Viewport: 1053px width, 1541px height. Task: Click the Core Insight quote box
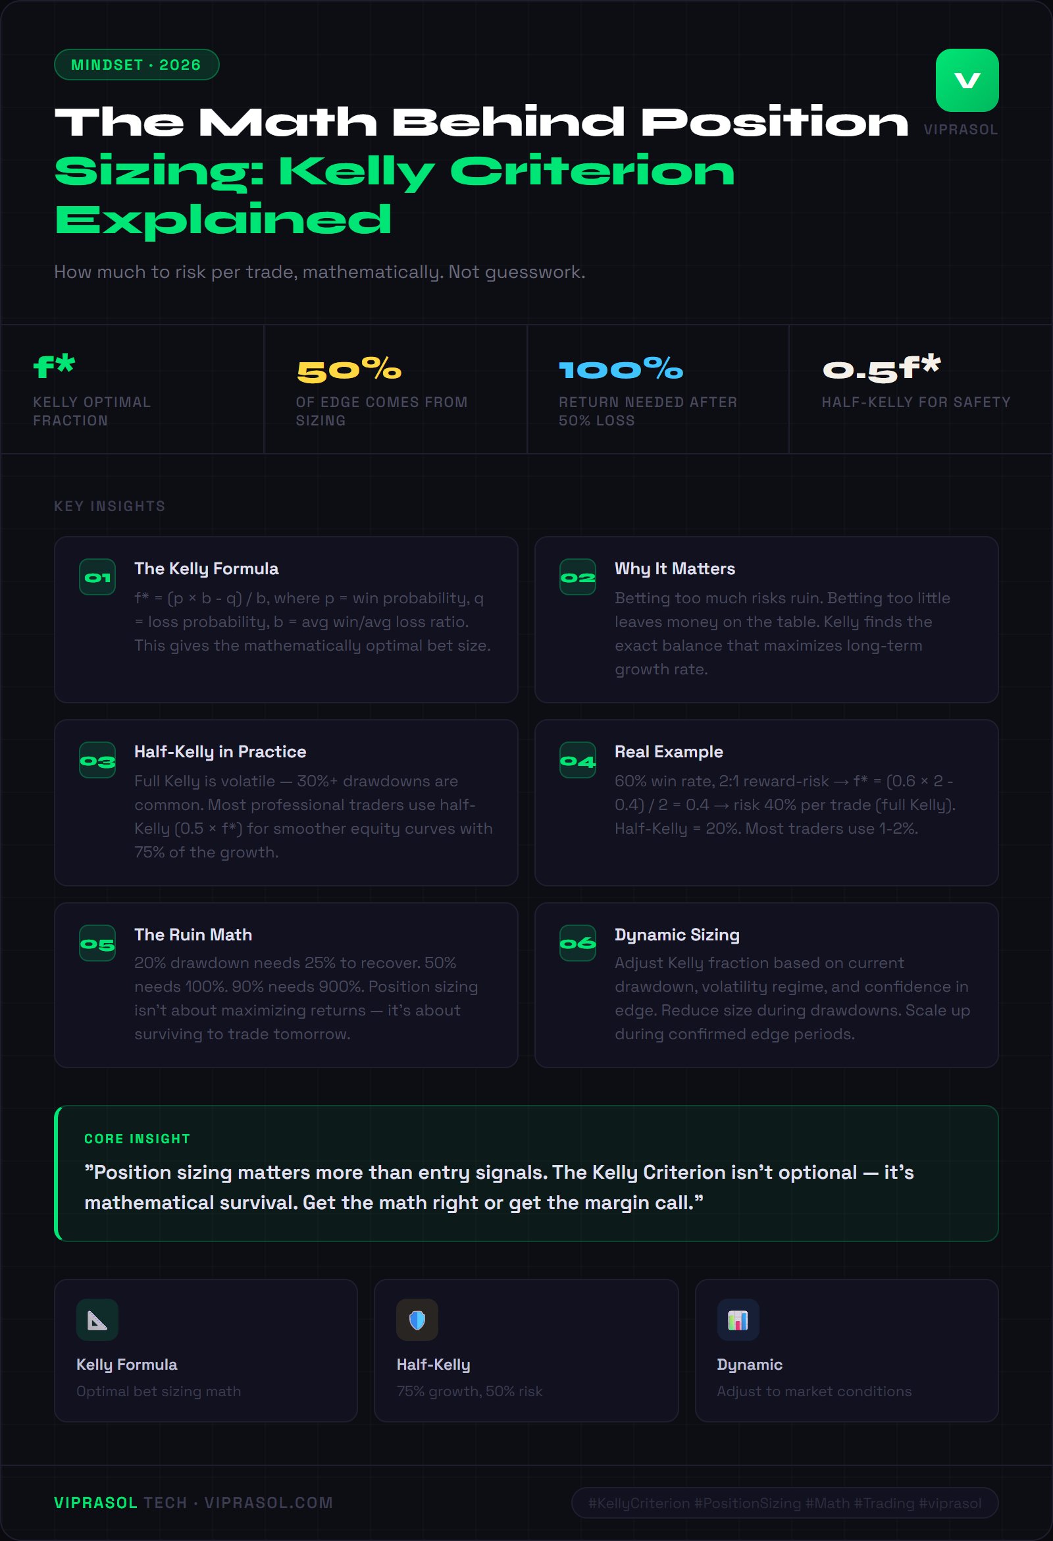click(x=527, y=1173)
